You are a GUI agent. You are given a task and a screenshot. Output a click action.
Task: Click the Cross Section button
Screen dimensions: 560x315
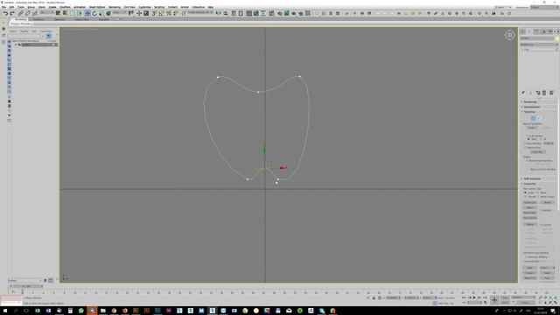click(x=530, y=218)
